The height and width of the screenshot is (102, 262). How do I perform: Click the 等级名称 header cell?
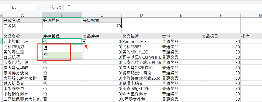(x=22, y=20)
